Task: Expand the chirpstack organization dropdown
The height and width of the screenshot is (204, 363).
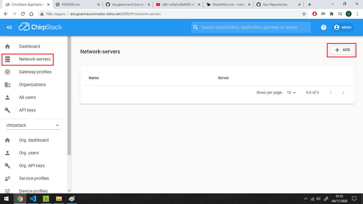Action: pyautogui.click(x=33, y=125)
